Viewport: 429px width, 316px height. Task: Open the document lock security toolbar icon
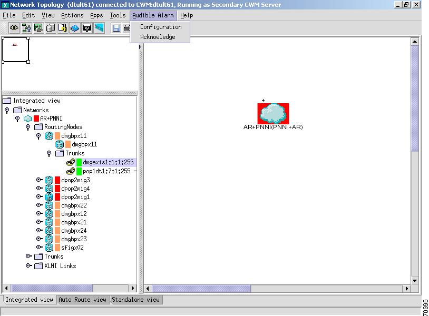(63, 28)
